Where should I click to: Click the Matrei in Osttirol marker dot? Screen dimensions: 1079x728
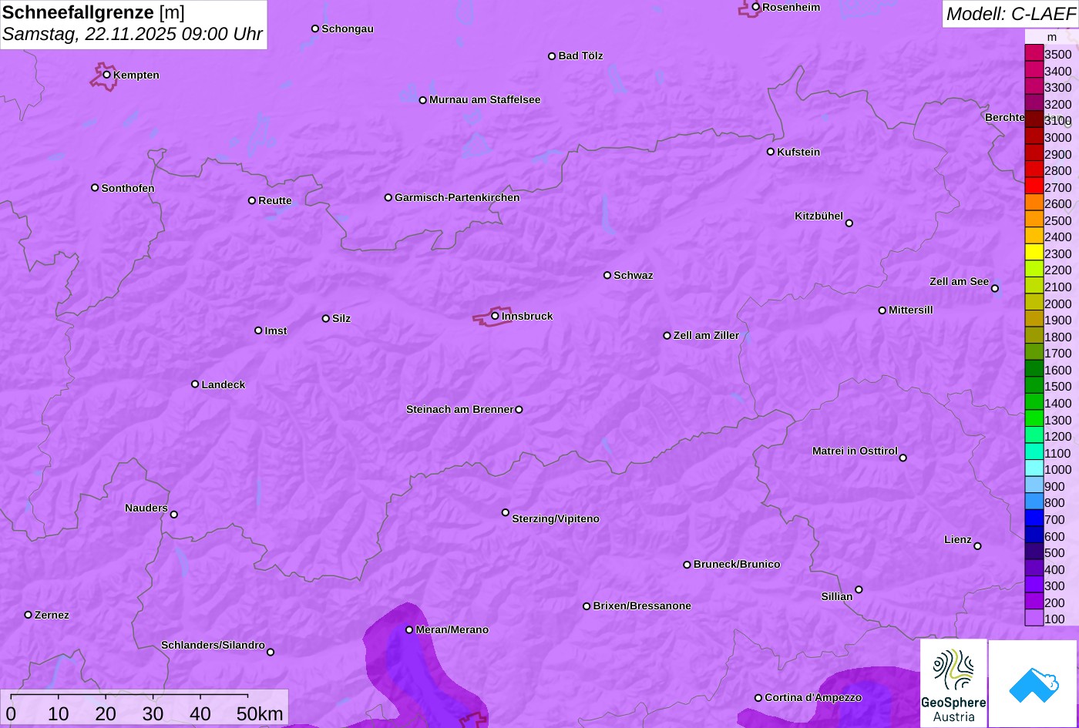903,458
